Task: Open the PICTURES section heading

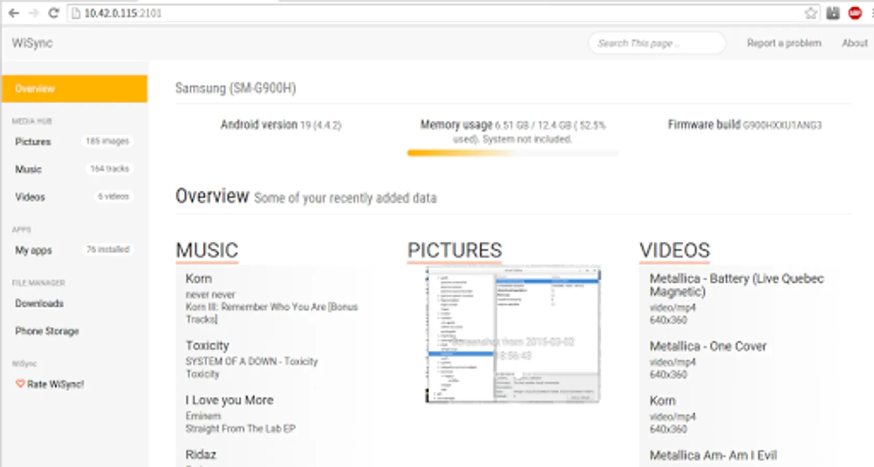Action: pos(455,251)
